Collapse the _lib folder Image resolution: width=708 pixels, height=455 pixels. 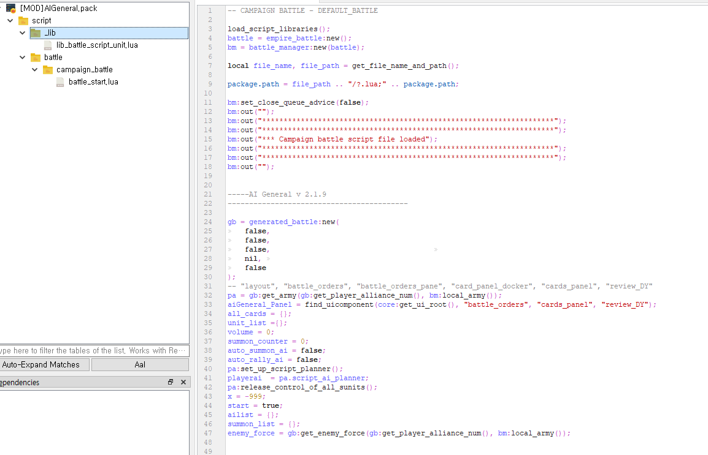(x=23, y=33)
